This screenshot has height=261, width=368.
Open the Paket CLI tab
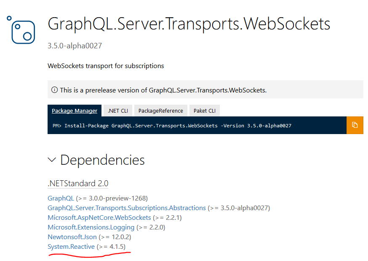(x=205, y=110)
